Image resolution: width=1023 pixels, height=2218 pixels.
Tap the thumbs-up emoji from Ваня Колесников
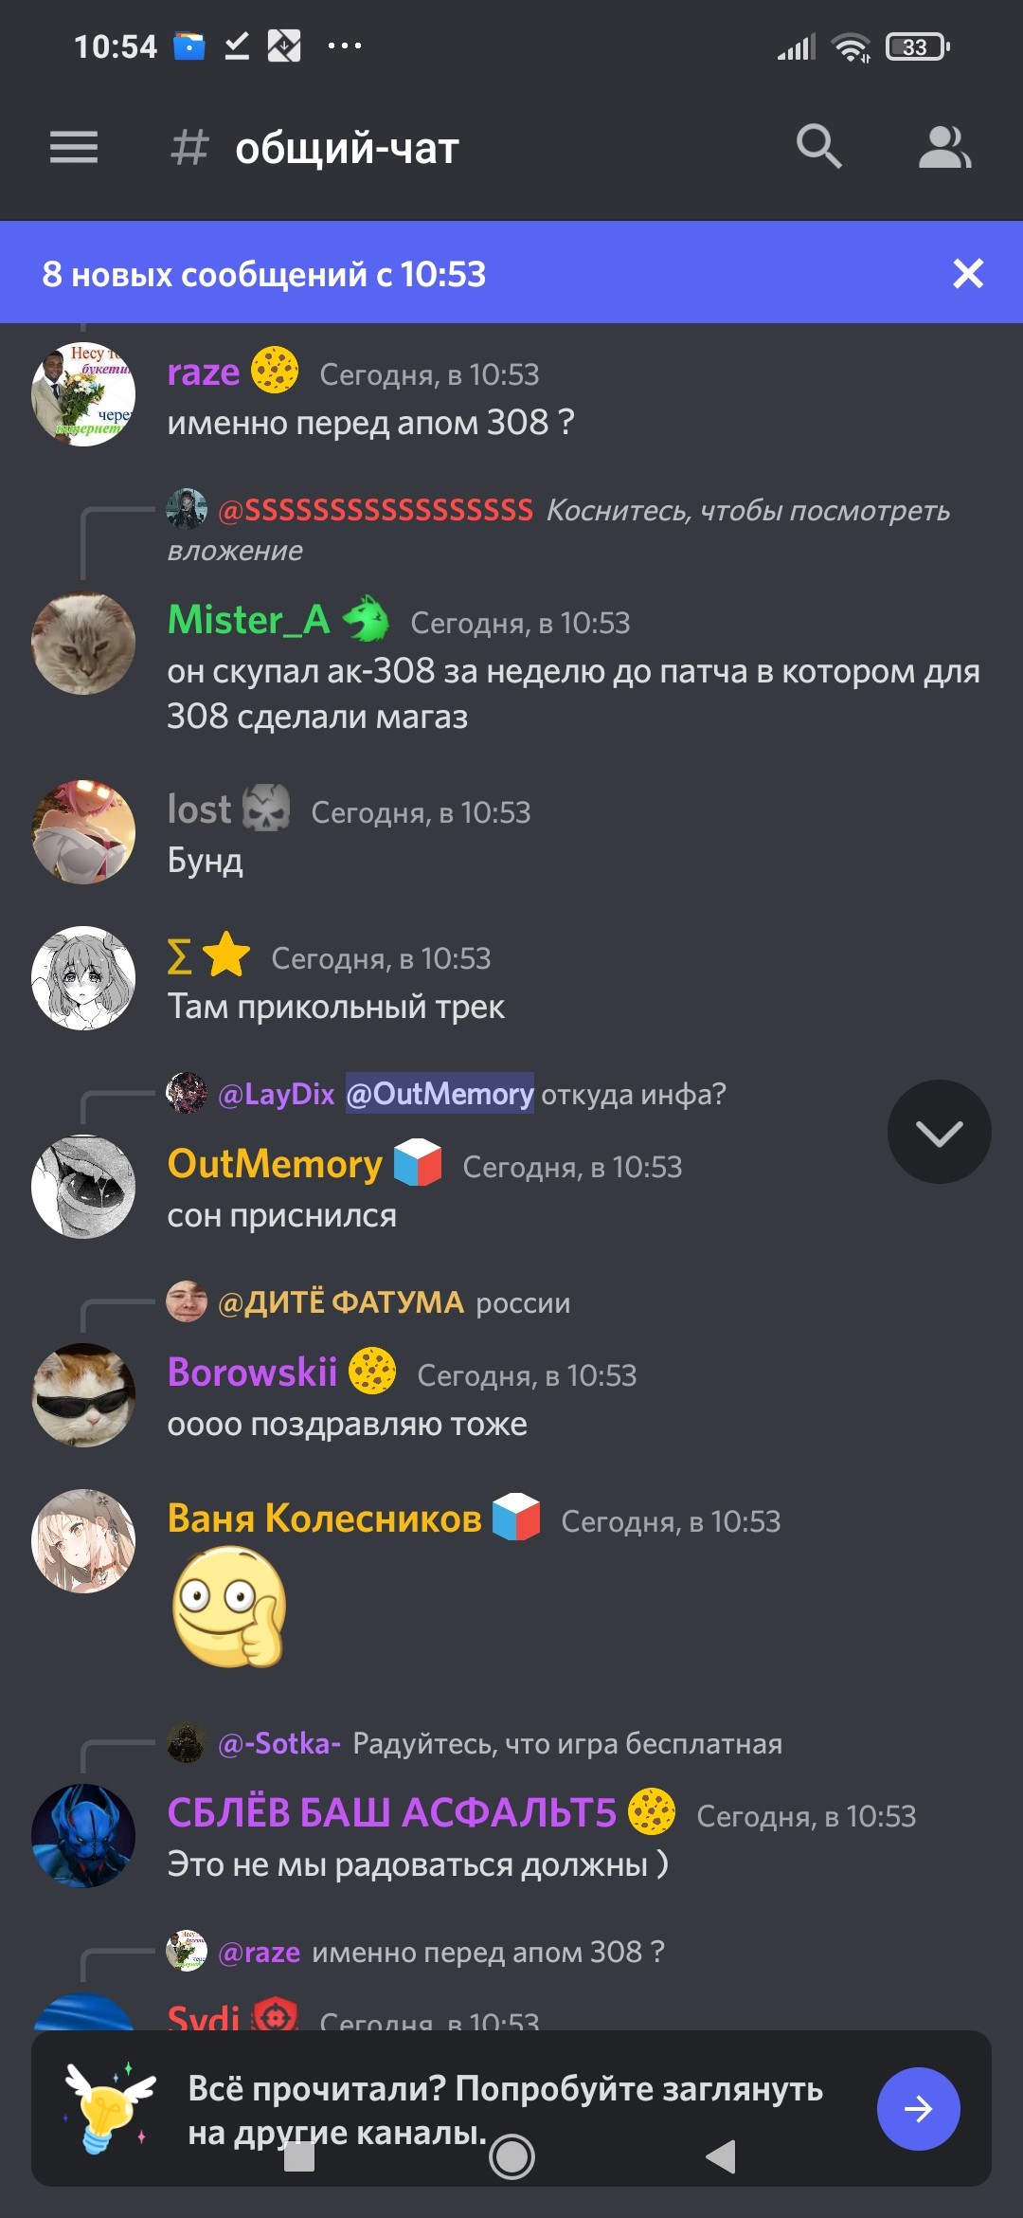tap(228, 1607)
